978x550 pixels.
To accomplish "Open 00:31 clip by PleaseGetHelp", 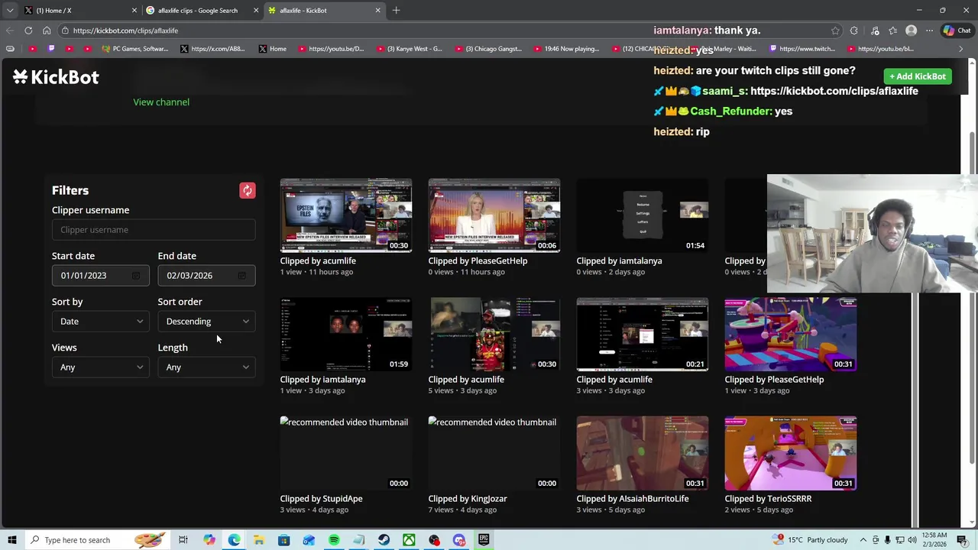I will point(791,334).
